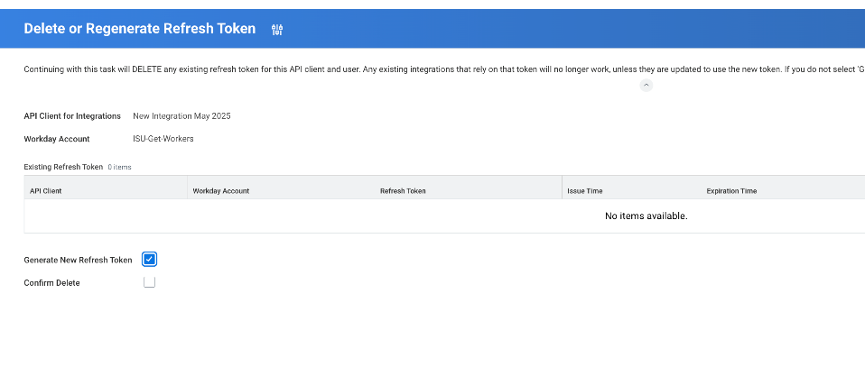Click the Workday Account column header
Viewport: 865px width, 367px height.
[x=221, y=191]
